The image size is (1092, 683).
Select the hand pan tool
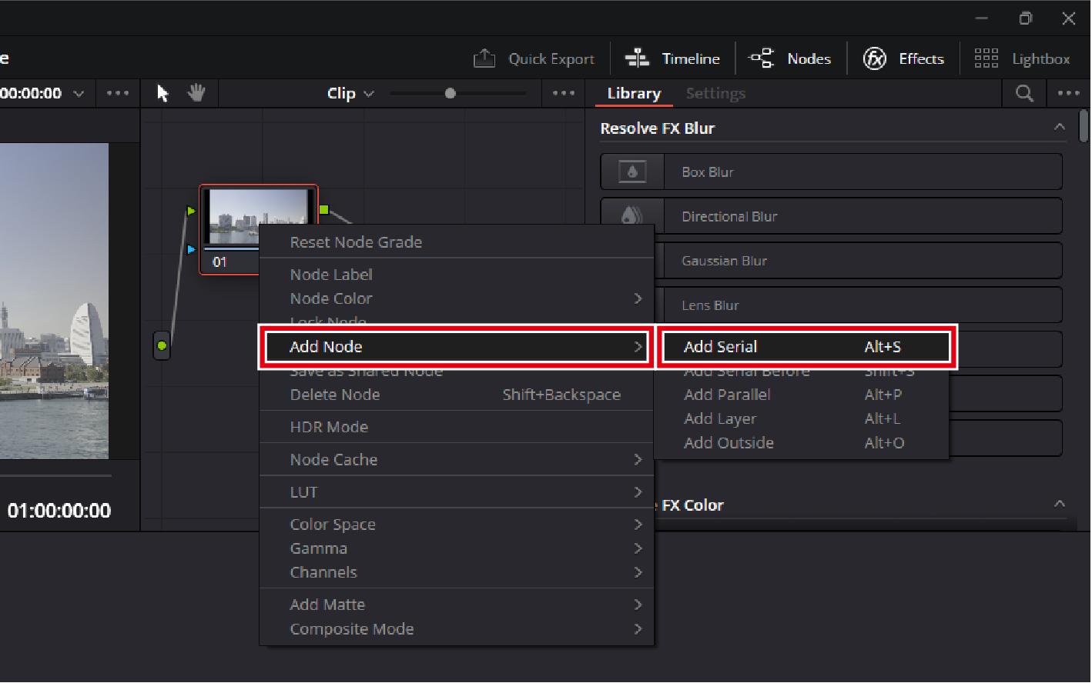196,93
